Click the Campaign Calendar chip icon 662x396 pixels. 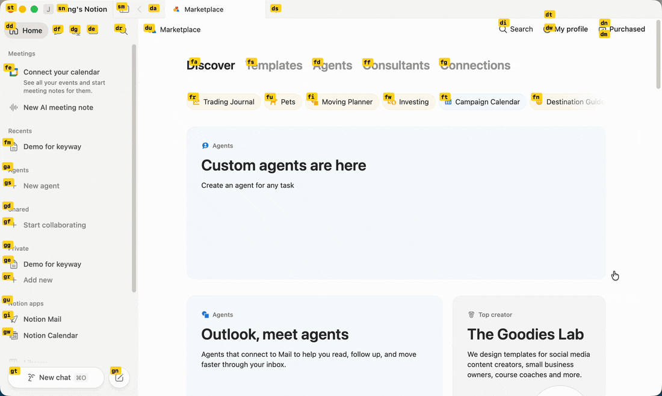[448, 102]
